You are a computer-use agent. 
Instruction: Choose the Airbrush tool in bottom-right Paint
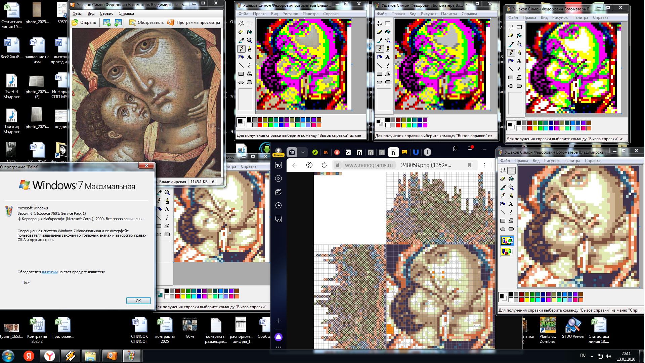tap(503, 204)
